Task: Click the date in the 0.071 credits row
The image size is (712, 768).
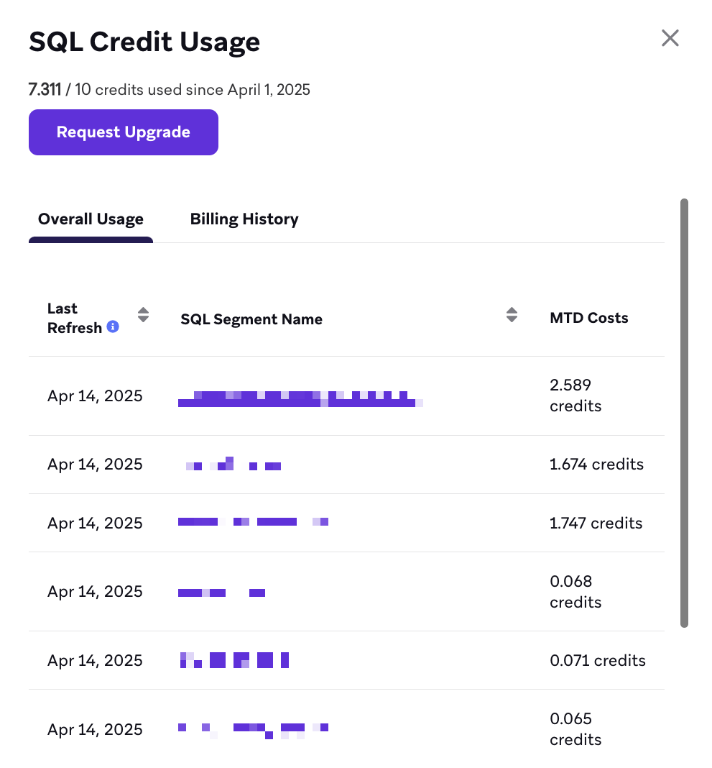Action: click(x=95, y=660)
